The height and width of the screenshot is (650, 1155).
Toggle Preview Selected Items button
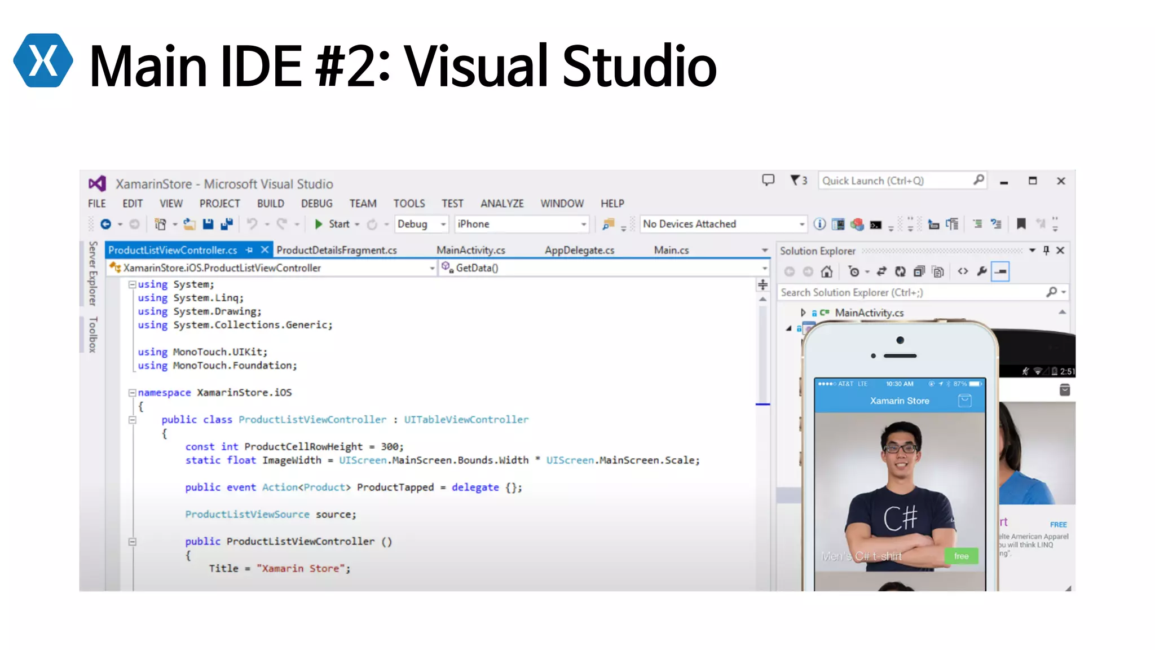point(1000,271)
